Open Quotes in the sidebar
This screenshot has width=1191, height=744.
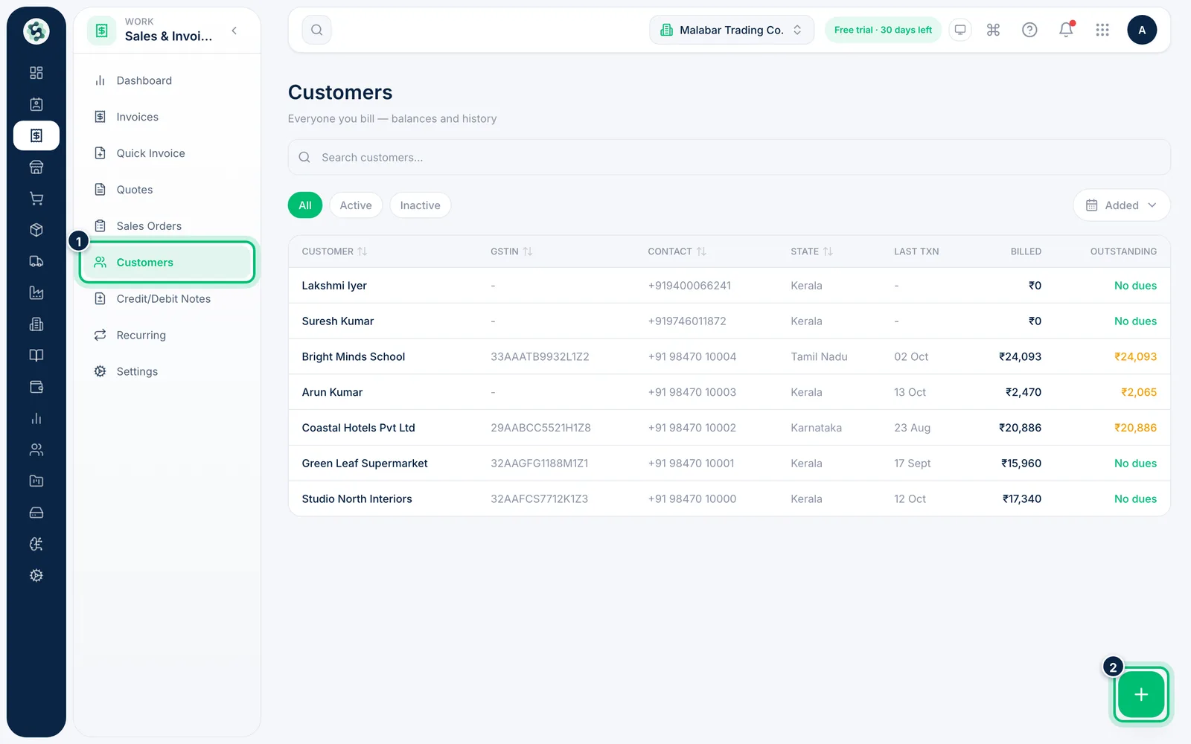pyautogui.click(x=167, y=190)
